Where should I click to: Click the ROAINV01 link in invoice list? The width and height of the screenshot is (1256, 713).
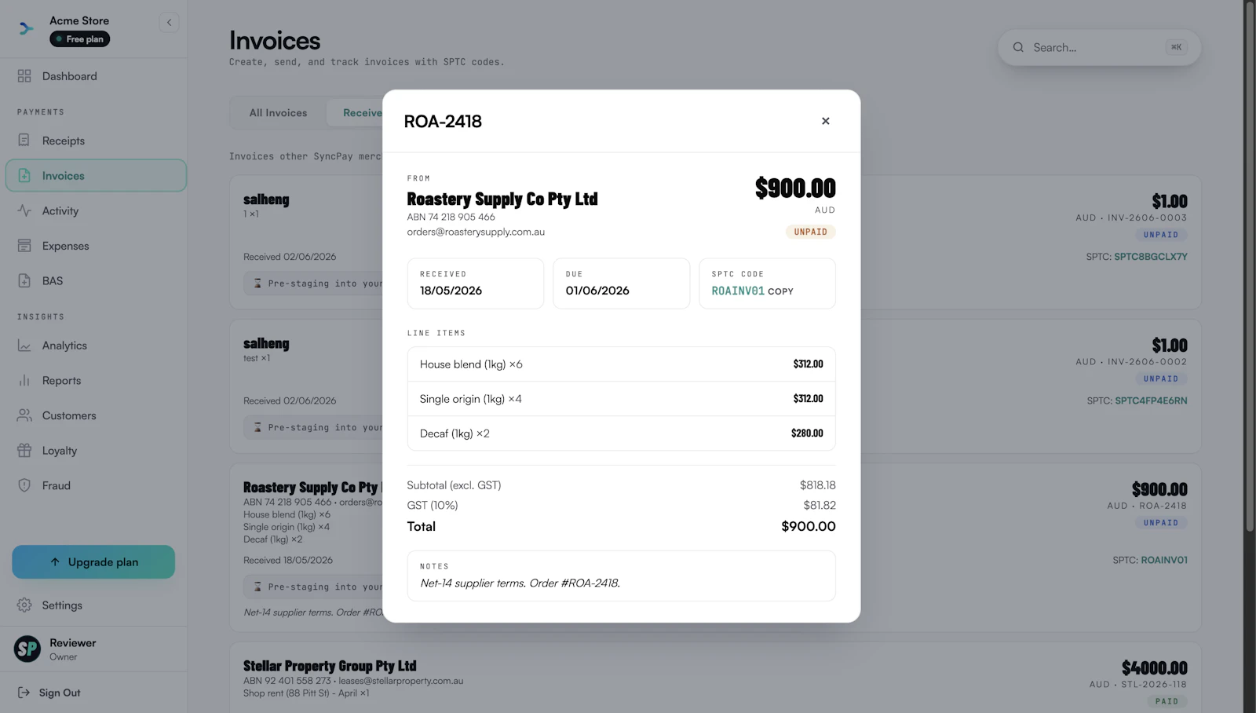pyautogui.click(x=1163, y=560)
